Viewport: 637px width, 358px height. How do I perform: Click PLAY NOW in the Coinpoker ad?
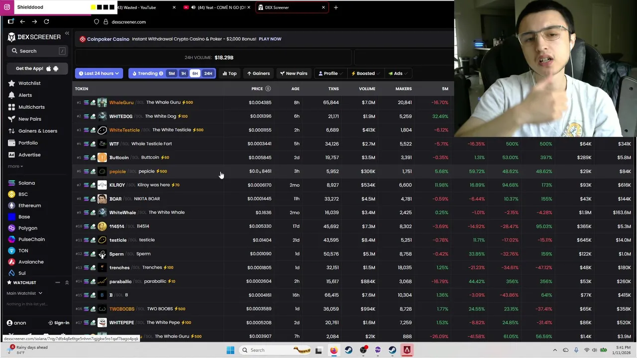click(x=270, y=39)
